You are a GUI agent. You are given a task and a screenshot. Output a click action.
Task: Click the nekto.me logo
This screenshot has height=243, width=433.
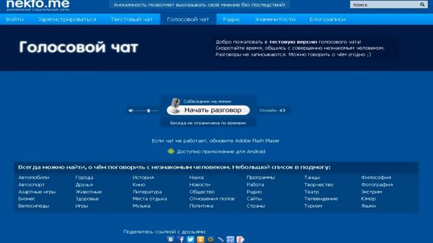[x=38, y=5]
